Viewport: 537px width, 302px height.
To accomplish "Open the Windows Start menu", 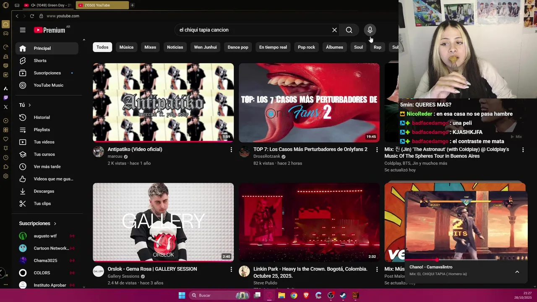I will click(x=182, y=295).
